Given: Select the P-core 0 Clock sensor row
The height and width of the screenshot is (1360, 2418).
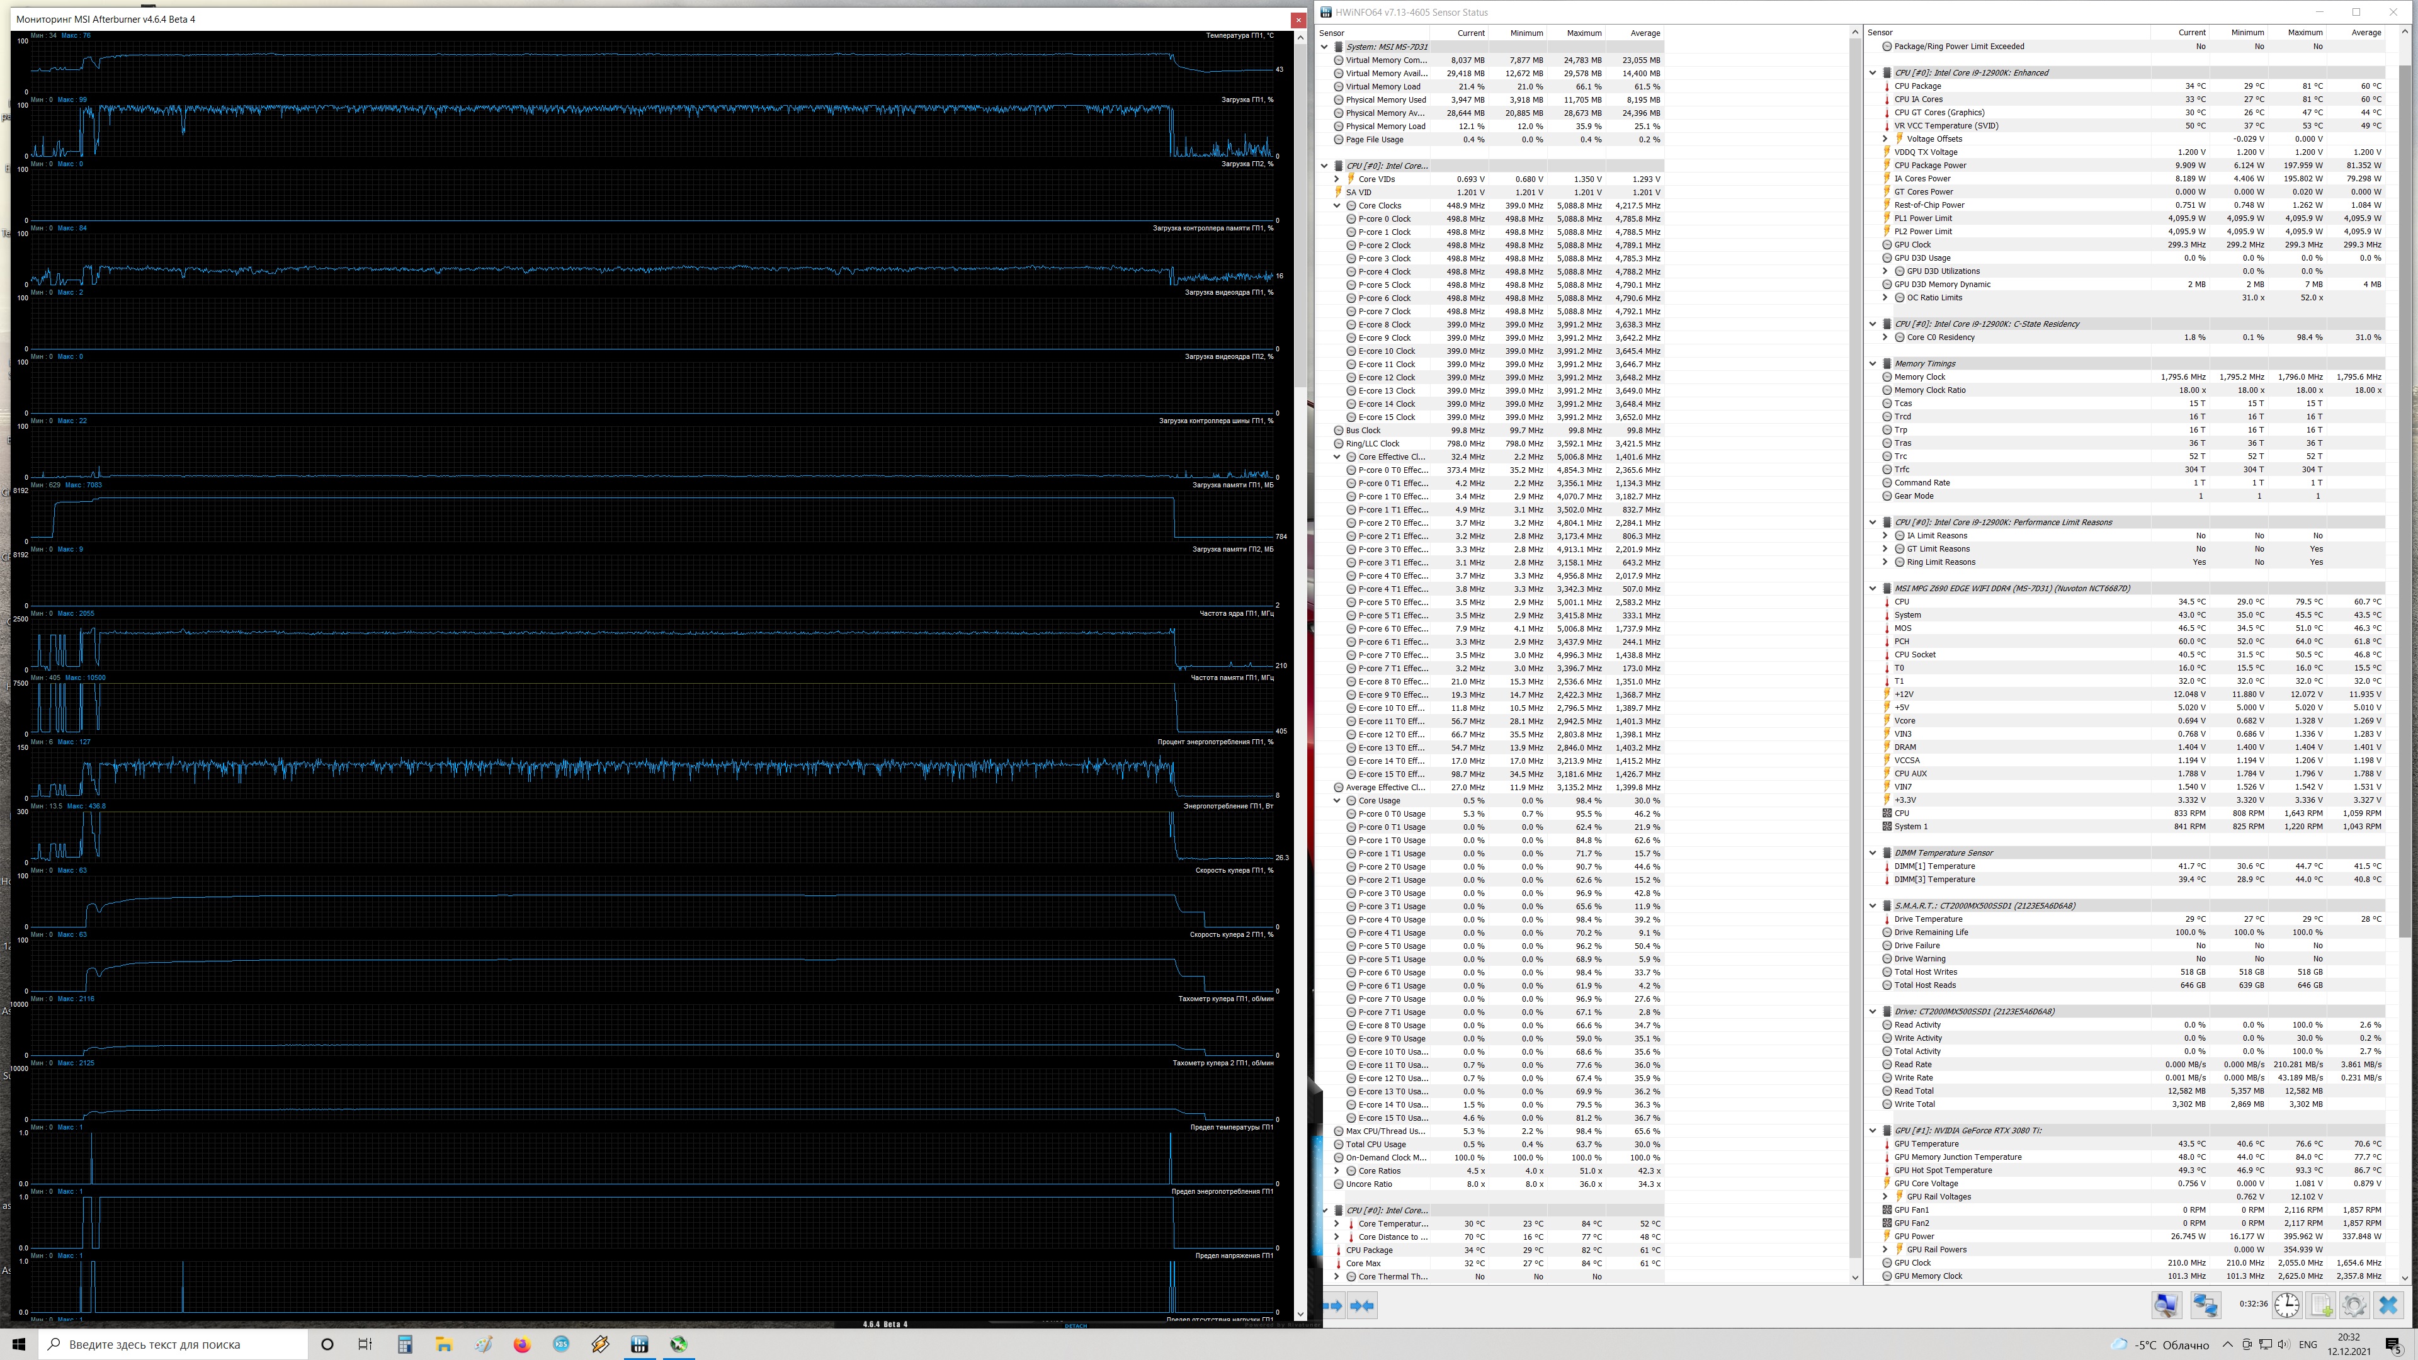Looking at the screenshot, I should pos(1385,218).
